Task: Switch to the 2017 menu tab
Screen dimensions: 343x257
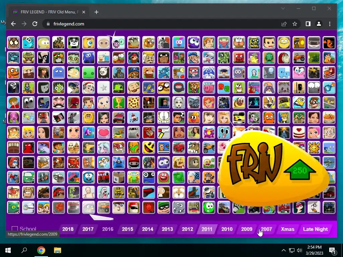Action: (x=88, y=229)
